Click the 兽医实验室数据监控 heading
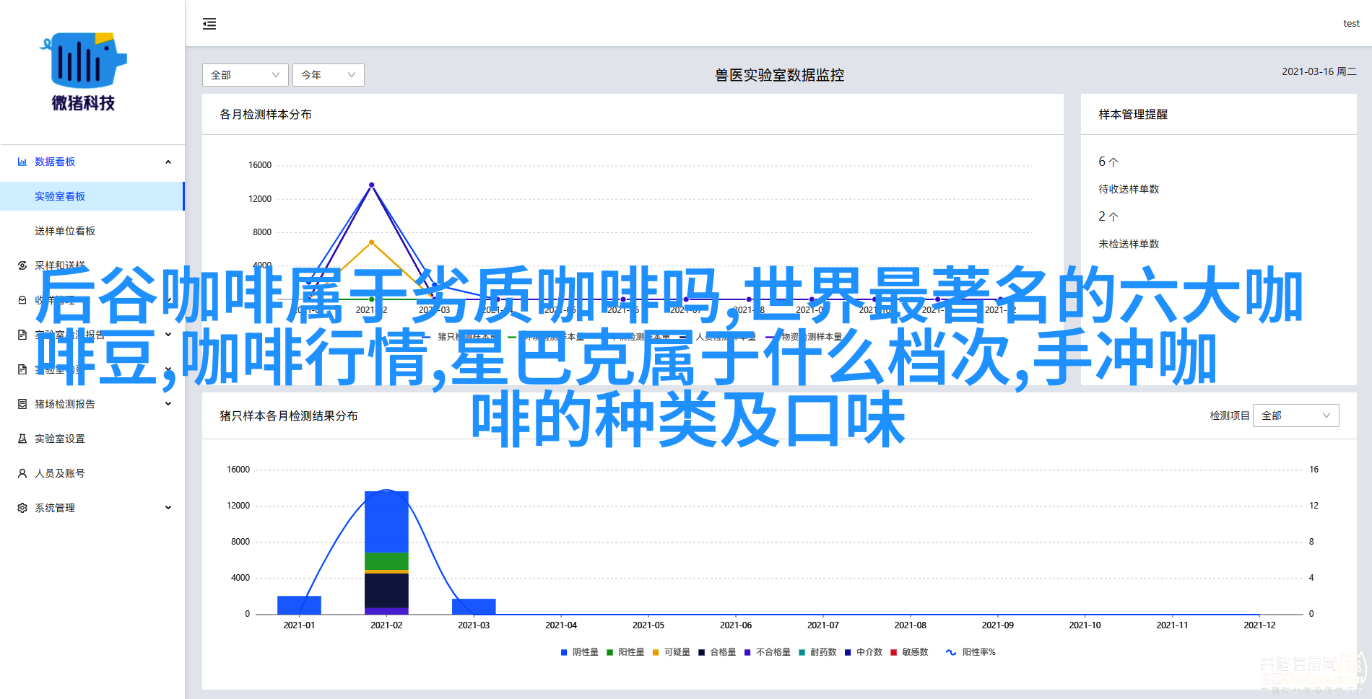This screenshot has height=699, width=1372. click(780, 75)
